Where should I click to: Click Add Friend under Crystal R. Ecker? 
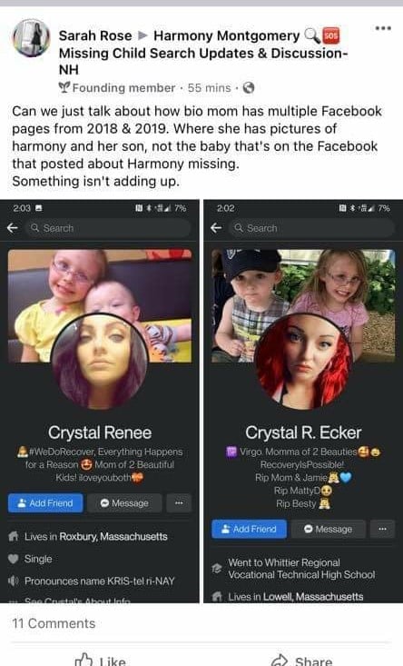click(x=249, y=529)
